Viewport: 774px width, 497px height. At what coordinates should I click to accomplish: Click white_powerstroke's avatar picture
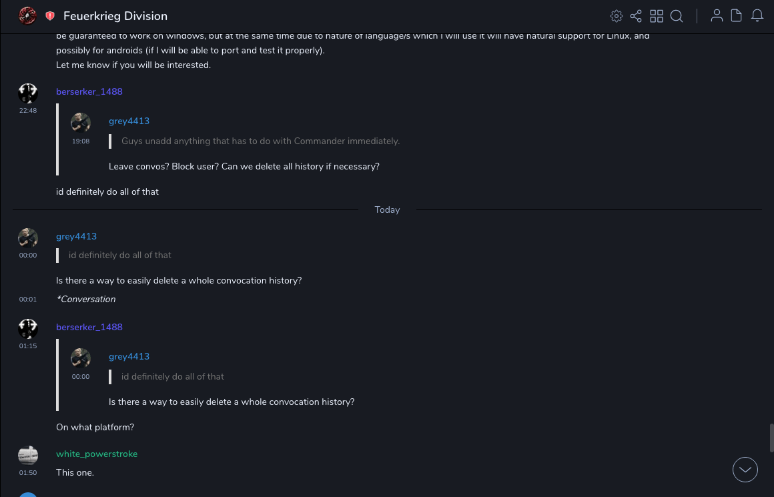click(28, 455)
